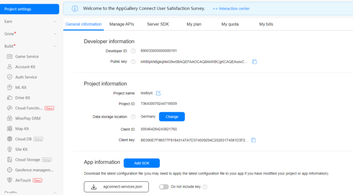Click help icon beside Data storage location
The image size is (353, 195).
coord(133,116)
